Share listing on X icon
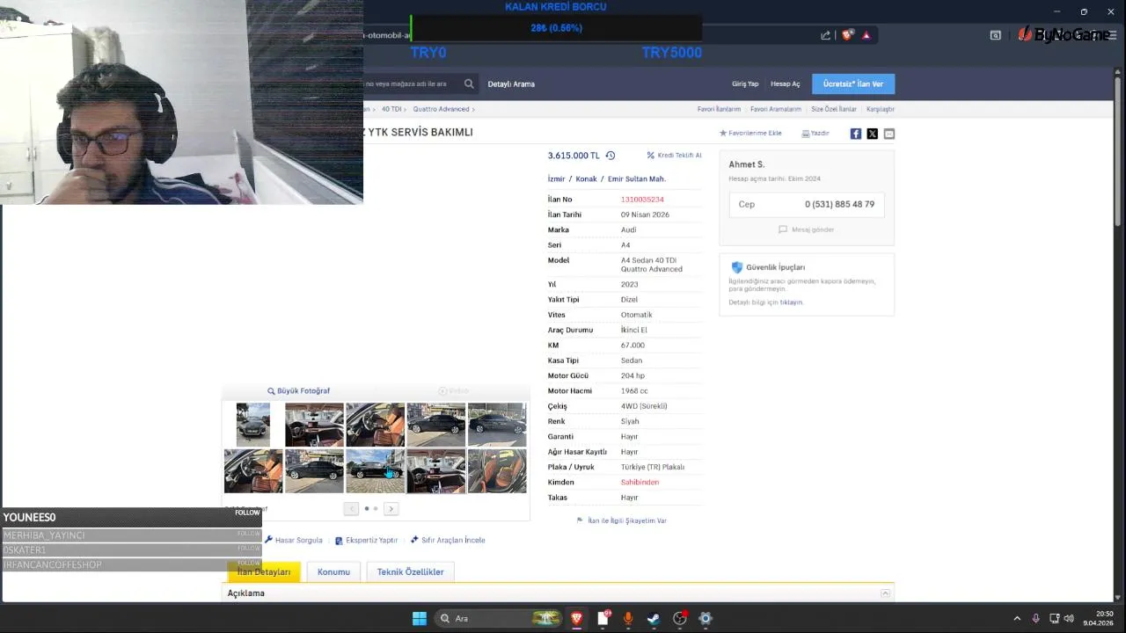The height and width of the screenshot is (633, 1126). pos(873,134)
